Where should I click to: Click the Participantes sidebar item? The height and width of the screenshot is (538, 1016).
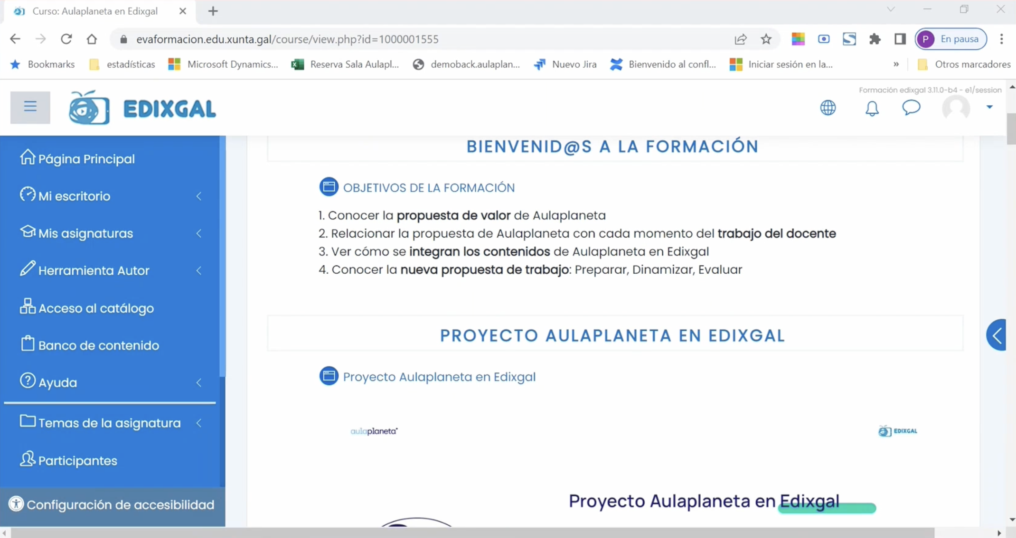[x=77, y=461]
